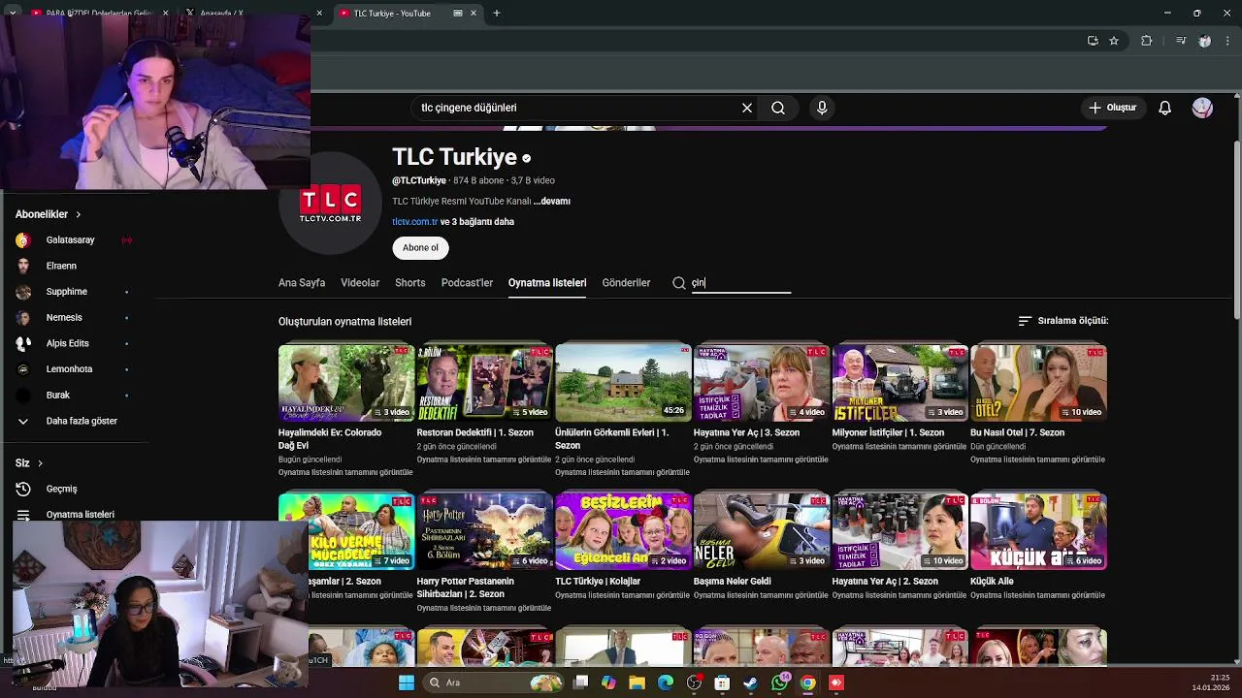Open WhatsApp from the taskbar
1242x698 pixels.
click(779, 682)
